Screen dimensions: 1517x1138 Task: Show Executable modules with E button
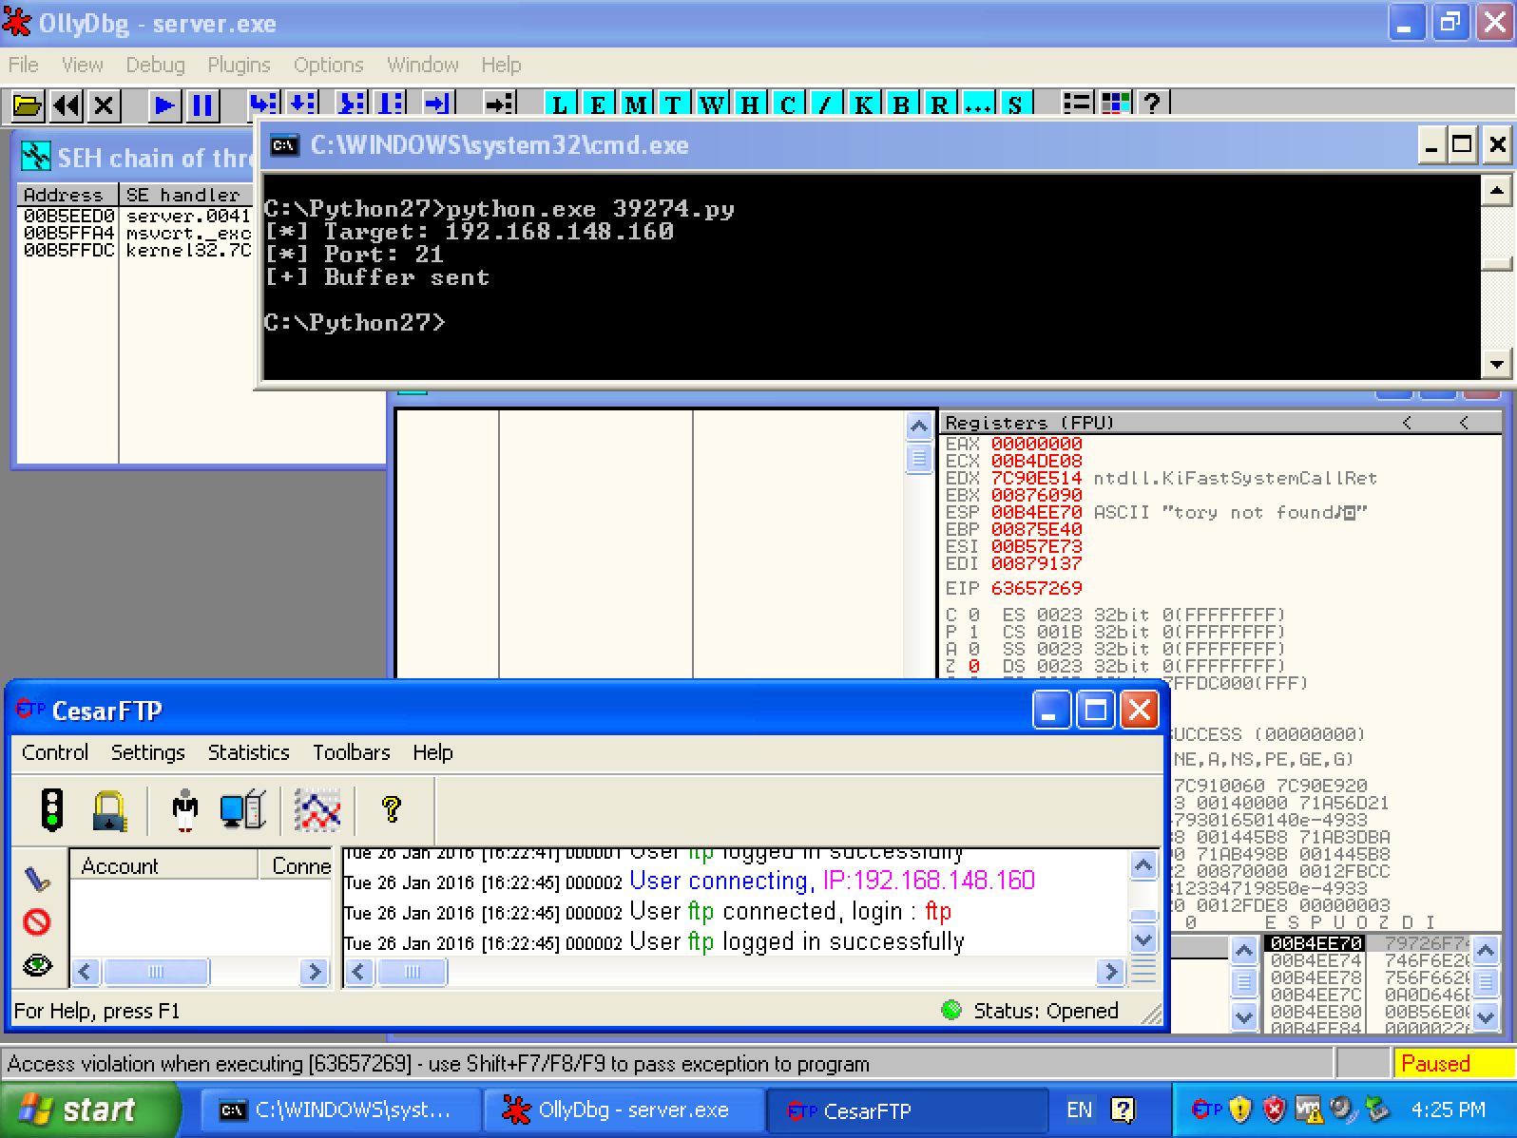(598, 104)
